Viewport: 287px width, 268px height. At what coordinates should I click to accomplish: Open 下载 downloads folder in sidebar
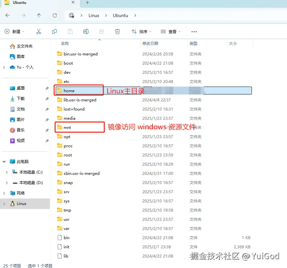[17, 99]
